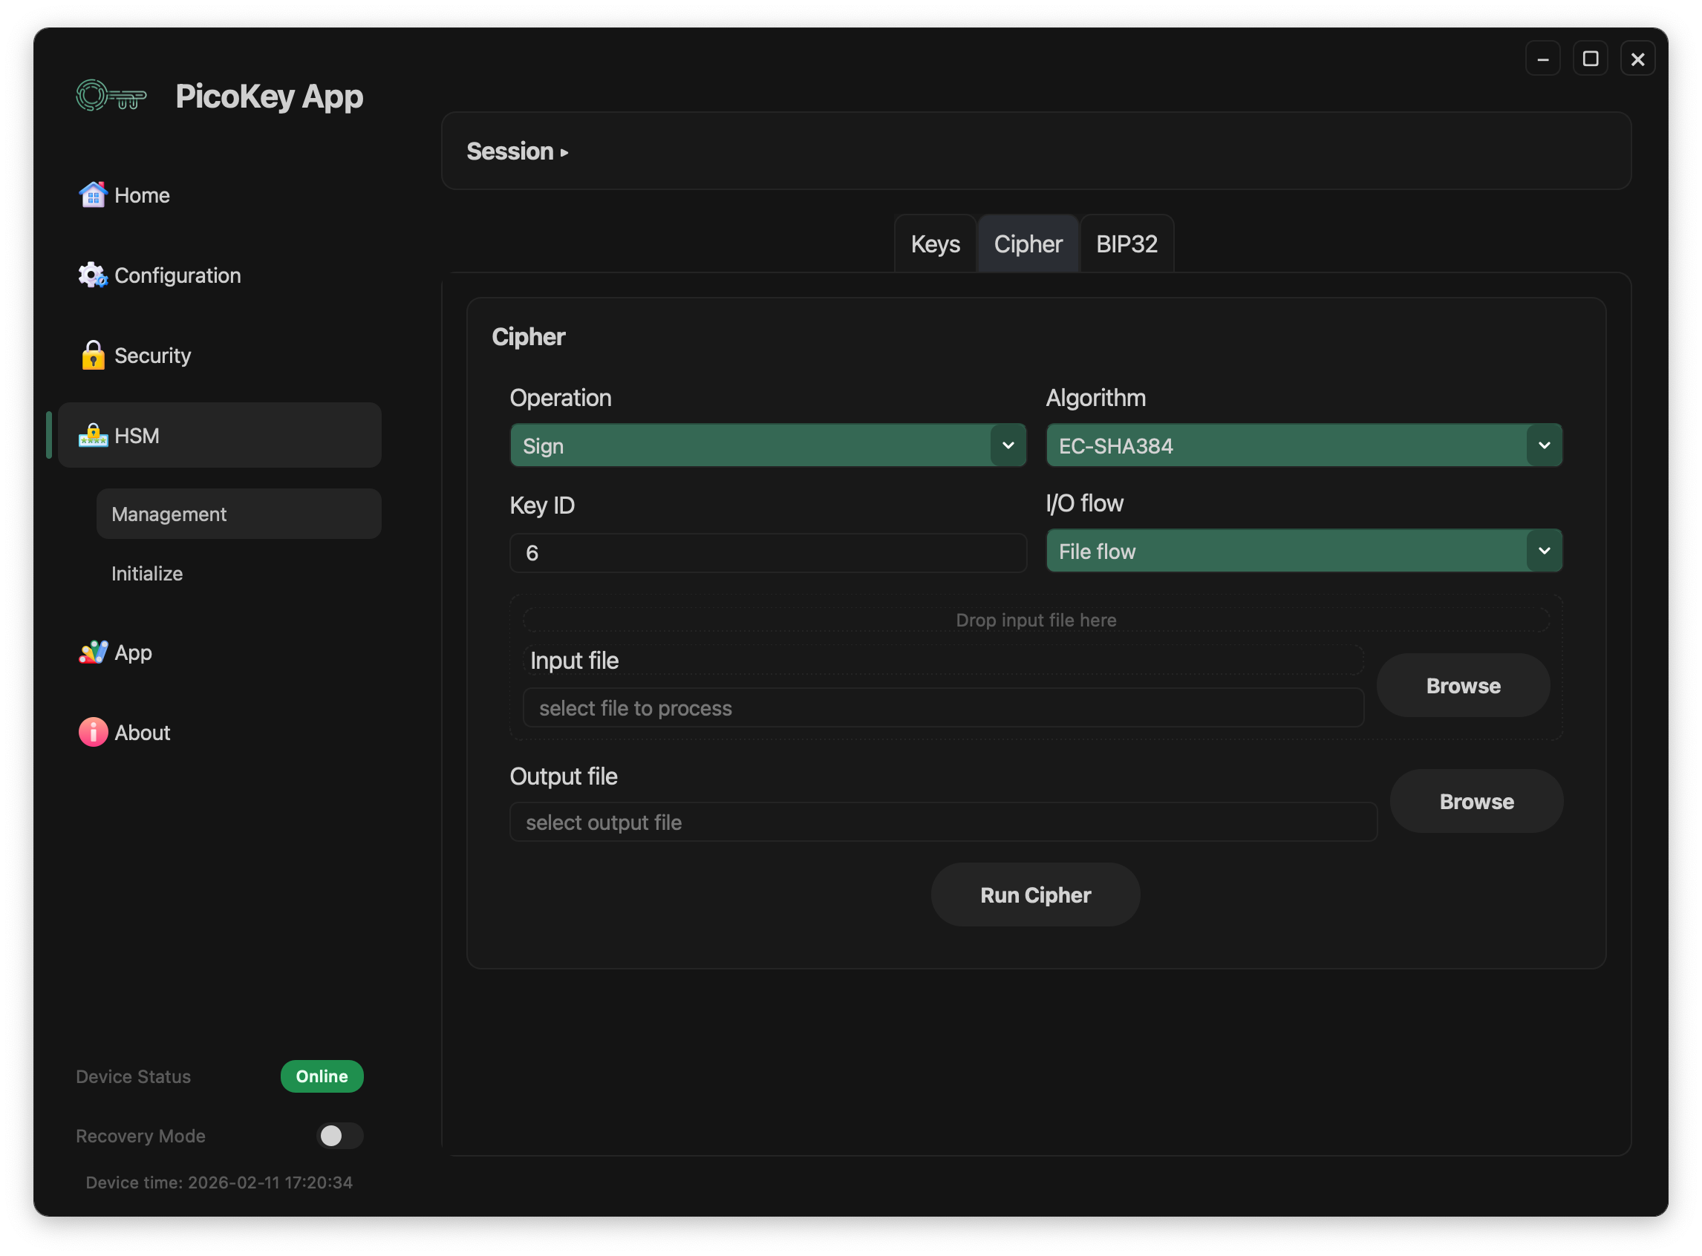Click the Home house icon
The image size is (1702, 1256).
(x=93, y=195)
